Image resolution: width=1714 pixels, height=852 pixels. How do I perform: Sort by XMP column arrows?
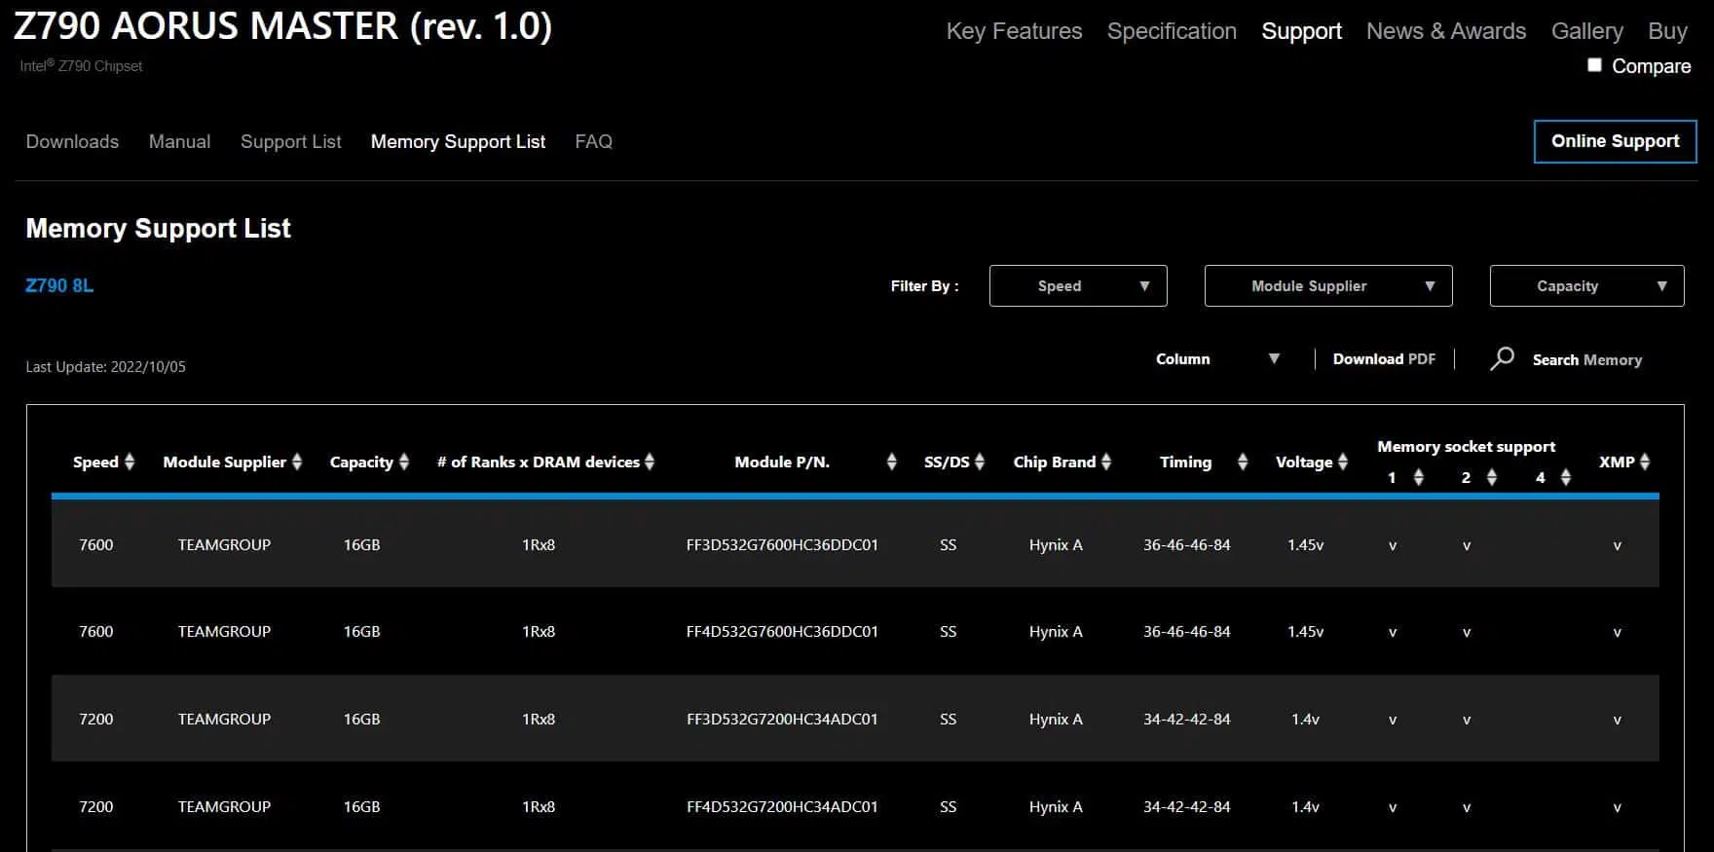[1645, 462]
